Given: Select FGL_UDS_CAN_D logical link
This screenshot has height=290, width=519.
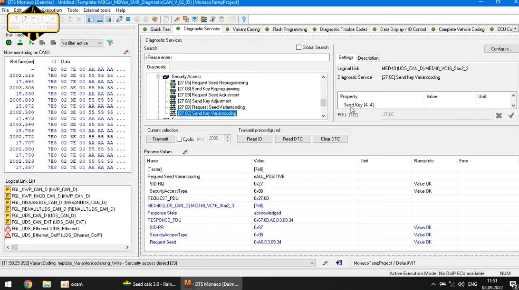Looking at the screenshot, I should pos(44,215).
